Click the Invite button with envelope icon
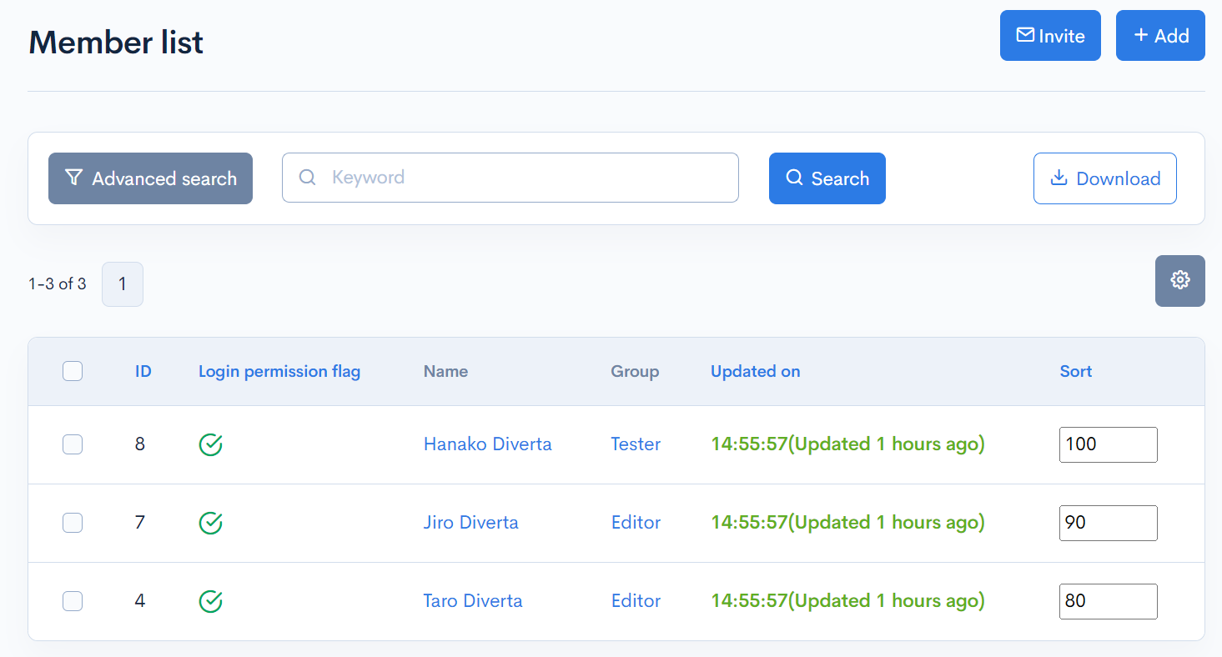This screenshot has height=657, width=1222. pyautogui.click(x=1050, y=36)
